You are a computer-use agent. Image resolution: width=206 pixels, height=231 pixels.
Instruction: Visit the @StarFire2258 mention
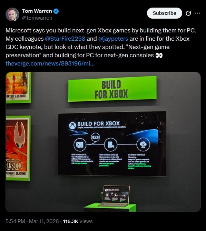tap(65, 39)
